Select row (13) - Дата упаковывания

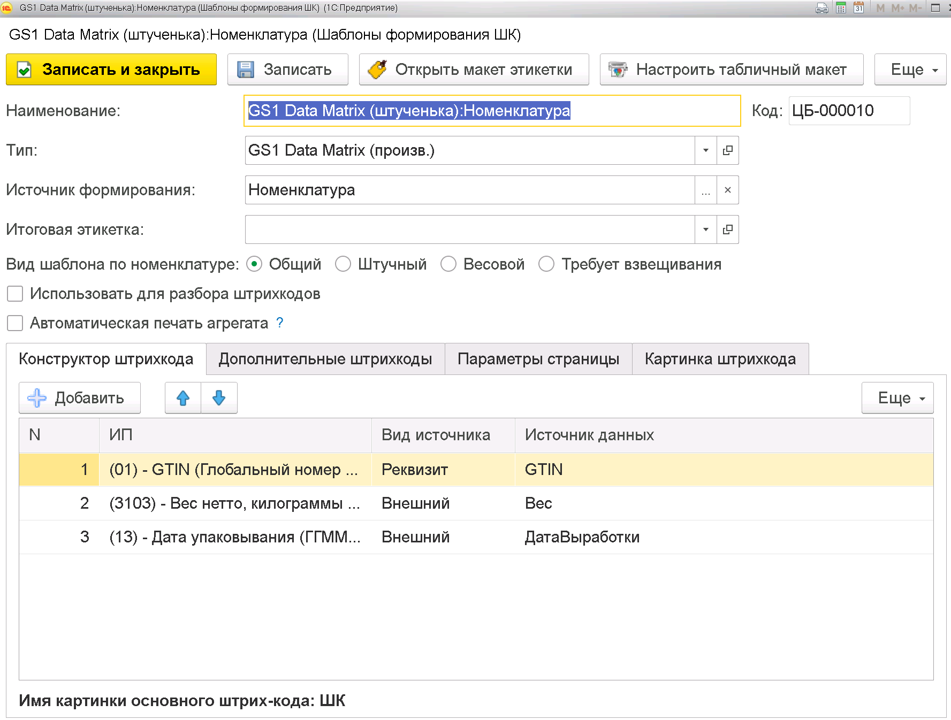476,537
